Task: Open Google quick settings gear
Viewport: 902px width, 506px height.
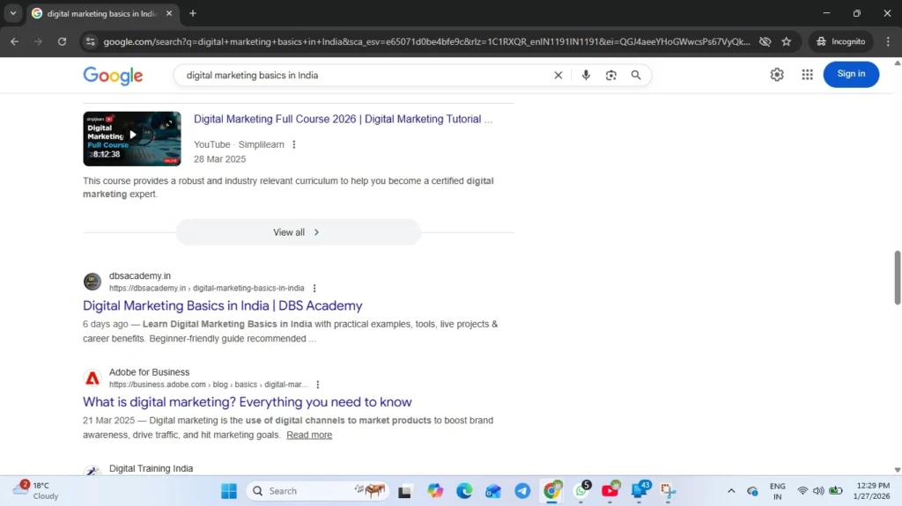Action: pyautogui.click(x=777, y=75)
